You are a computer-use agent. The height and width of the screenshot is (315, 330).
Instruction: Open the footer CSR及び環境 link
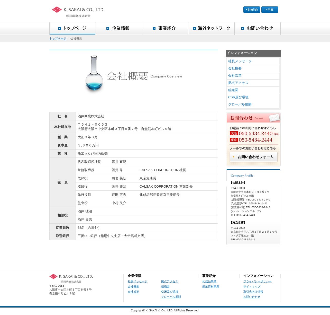pos(170,292)
